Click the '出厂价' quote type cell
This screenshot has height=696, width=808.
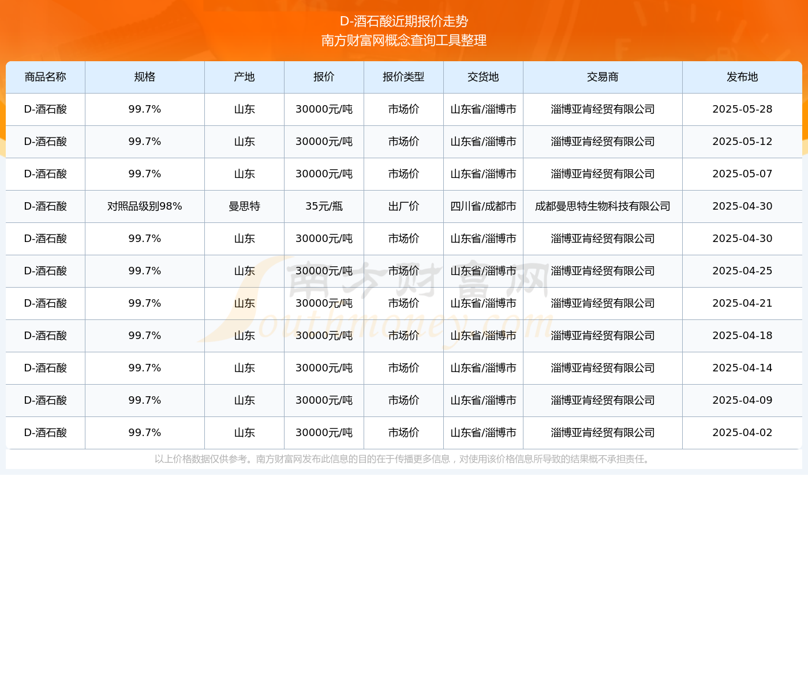point(404,206)
